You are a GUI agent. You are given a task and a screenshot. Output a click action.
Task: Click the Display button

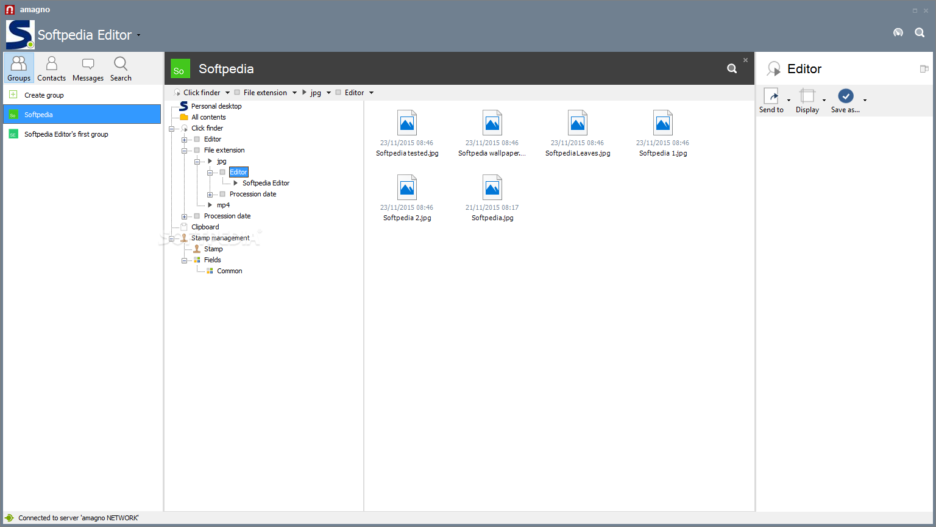(807, 101)
